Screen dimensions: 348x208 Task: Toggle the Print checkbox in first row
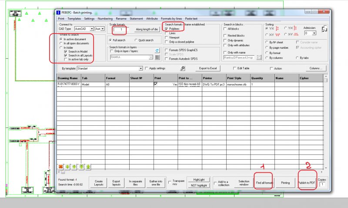(156, 84)
